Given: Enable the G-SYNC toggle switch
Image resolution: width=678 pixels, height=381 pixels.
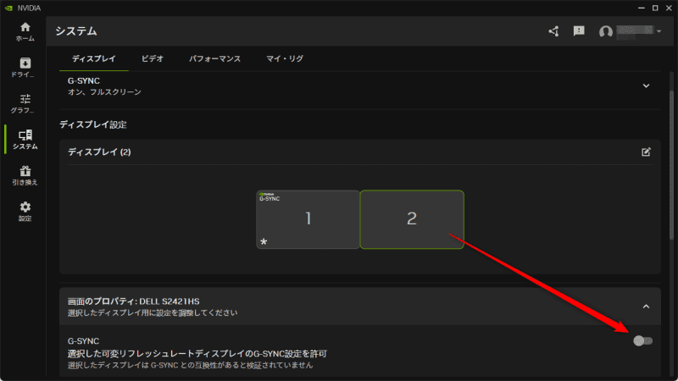Looking at the screenshot, I should pos(642,340).
